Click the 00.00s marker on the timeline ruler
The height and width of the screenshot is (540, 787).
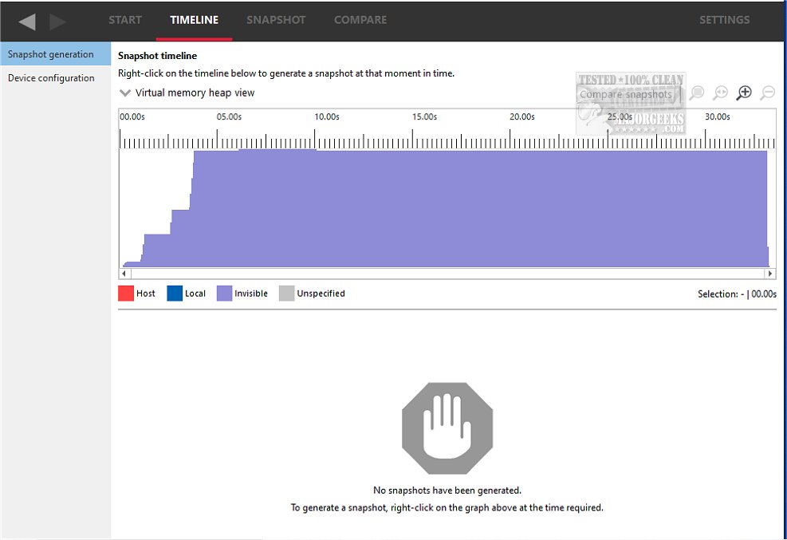click(x=132, y=116)
